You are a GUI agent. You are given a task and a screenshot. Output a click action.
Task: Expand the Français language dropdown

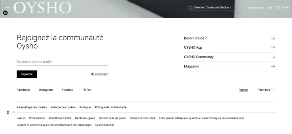[266, 90]
